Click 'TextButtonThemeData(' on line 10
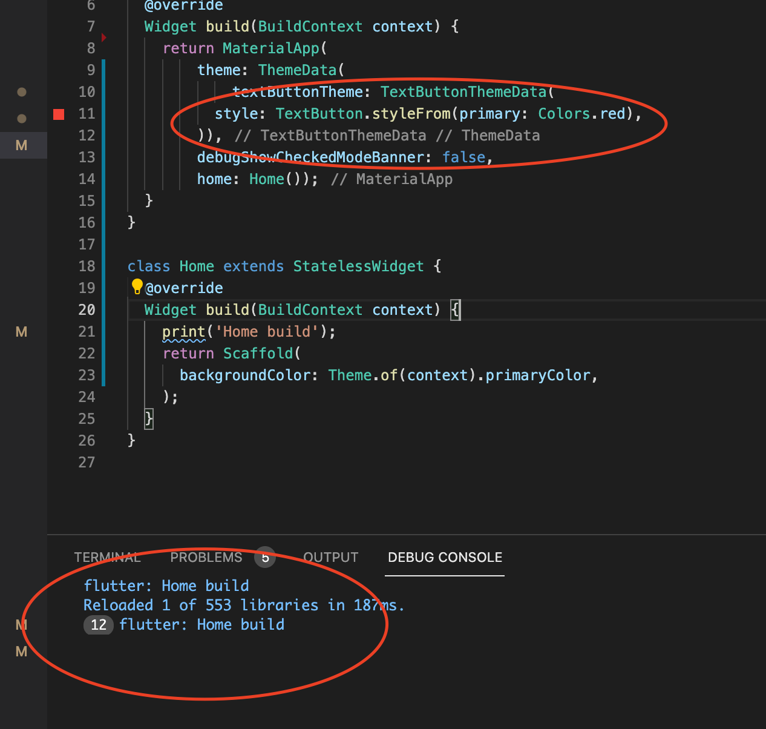 (x=467, y=92)
